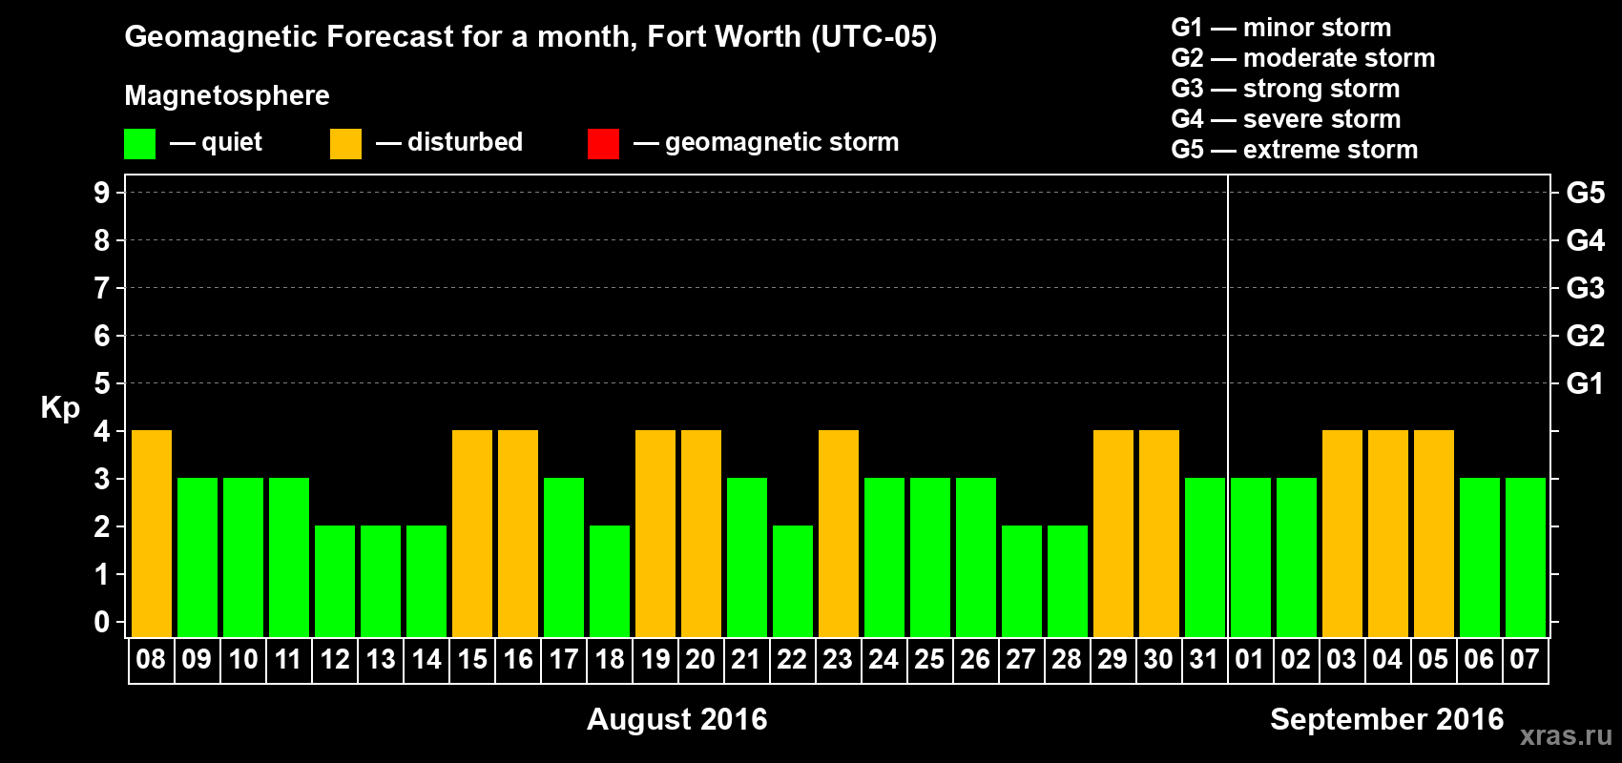Click the 'September 2016' month label
1622x763 pixels.
(1387, 719)
